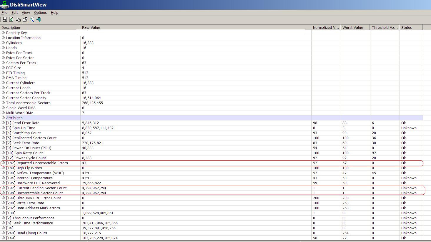Select the [198] Uncorrectable Sector Count row
Viewport: 431px width, 242px height.
tap(212, 193)
